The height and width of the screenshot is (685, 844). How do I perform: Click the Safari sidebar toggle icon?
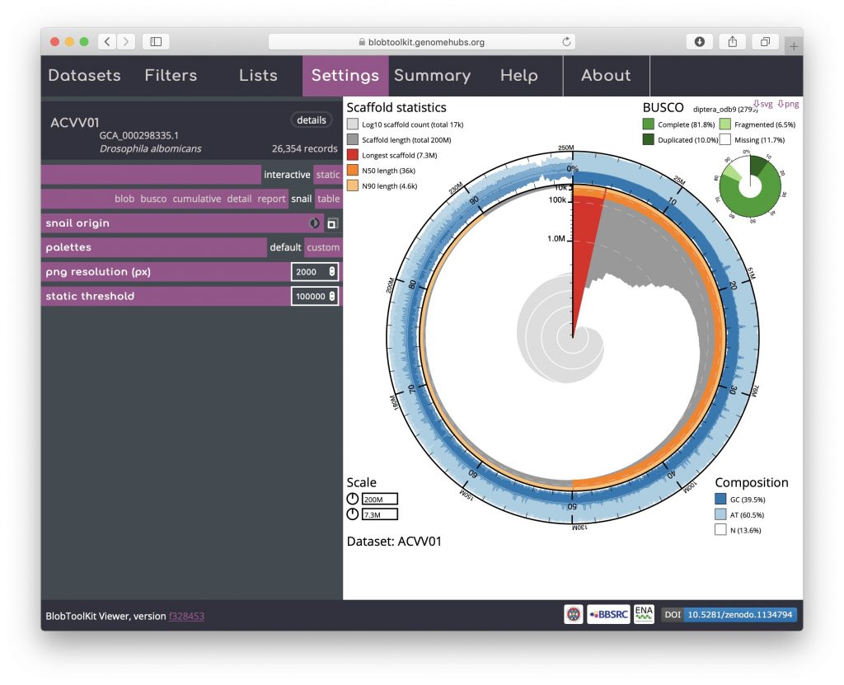(156, 41)
